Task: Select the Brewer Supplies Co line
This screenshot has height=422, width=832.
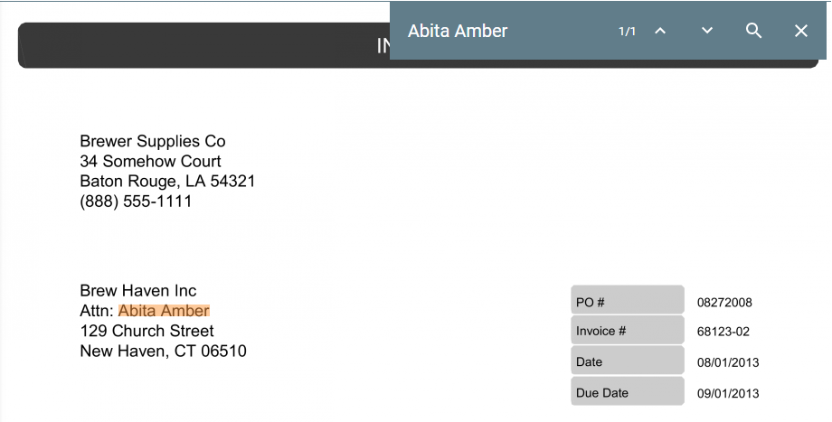Action: (153, 141)
